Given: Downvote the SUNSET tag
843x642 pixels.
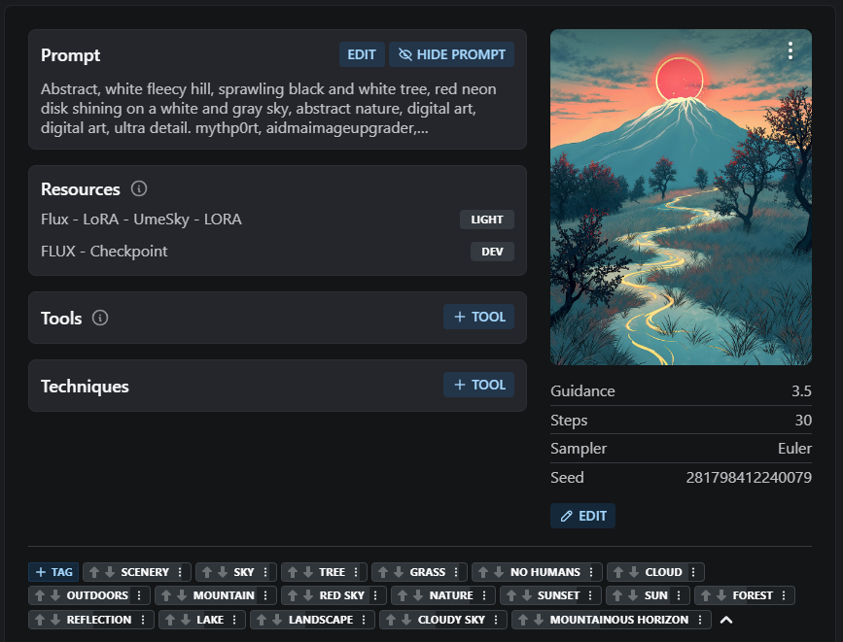Looking at the screenshot, I should (525, 595).
